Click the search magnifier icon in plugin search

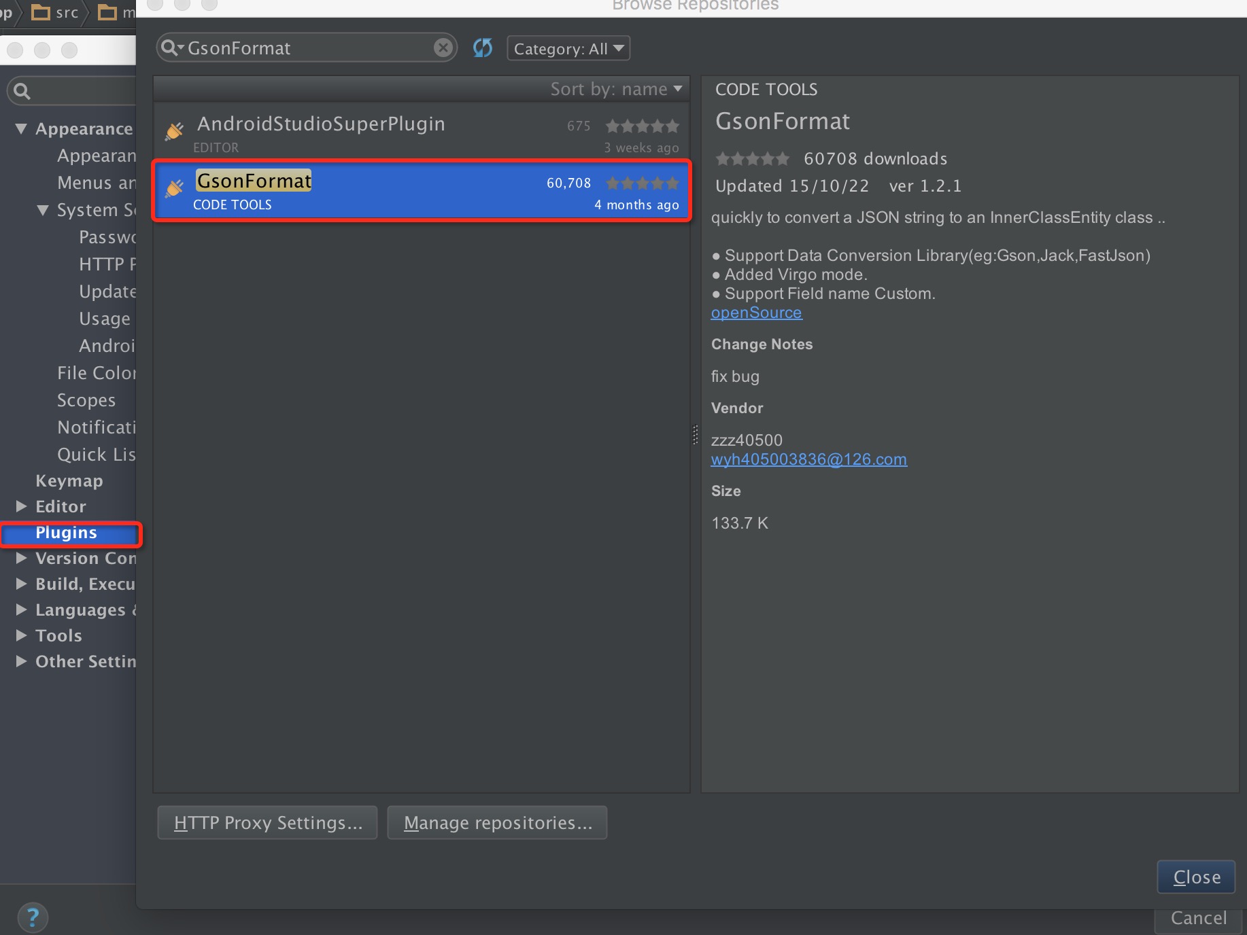click(171, 48)
